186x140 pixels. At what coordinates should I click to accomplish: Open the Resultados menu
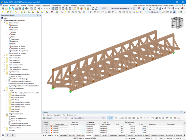click(x=46, y=5)
